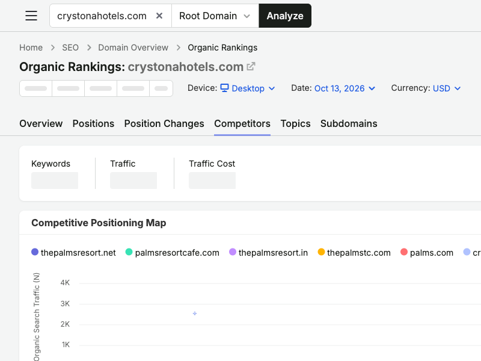Click the Organic Rankings breadcrumb text
Viewport: 481px width, 361px height.
pyautogui.click(x=222, y=48)
